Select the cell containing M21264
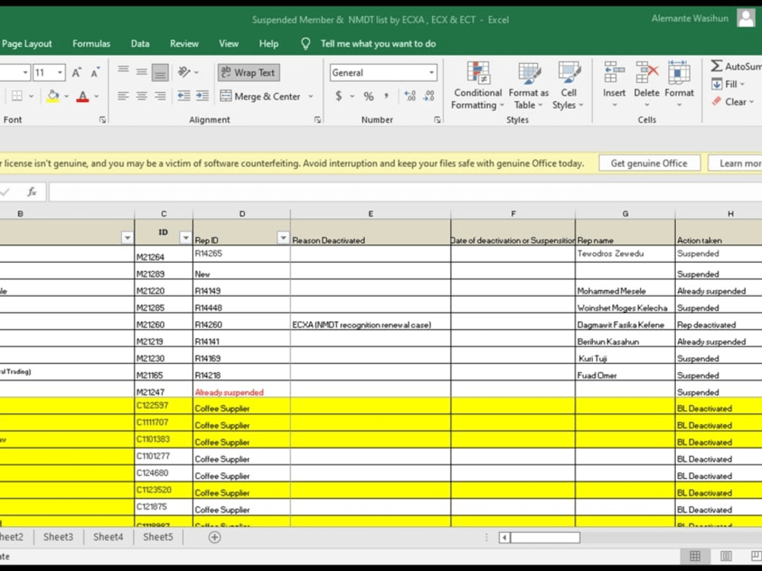The height and width of the screenshot is (571, 762). [x=164, y=254]
